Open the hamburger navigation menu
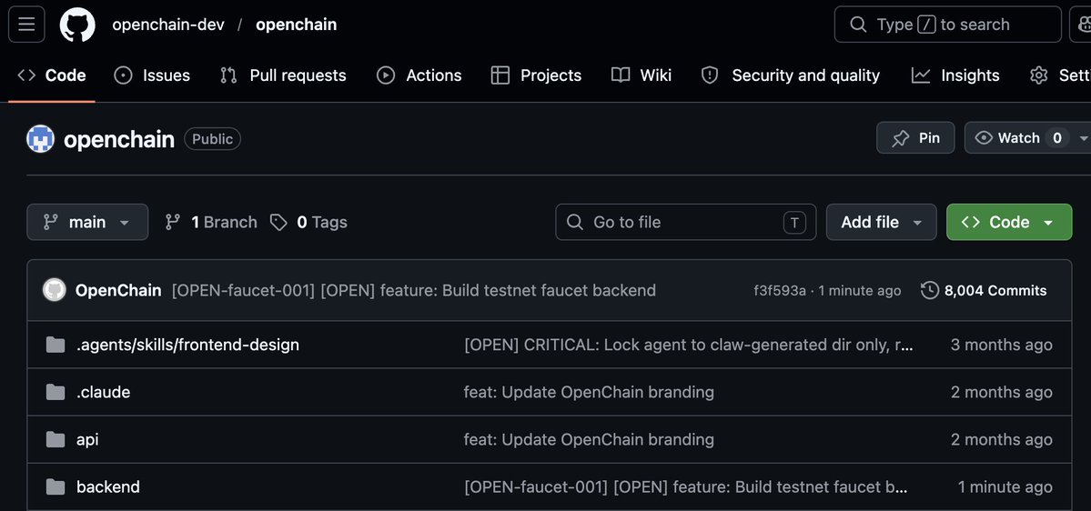 pos(26,25)
